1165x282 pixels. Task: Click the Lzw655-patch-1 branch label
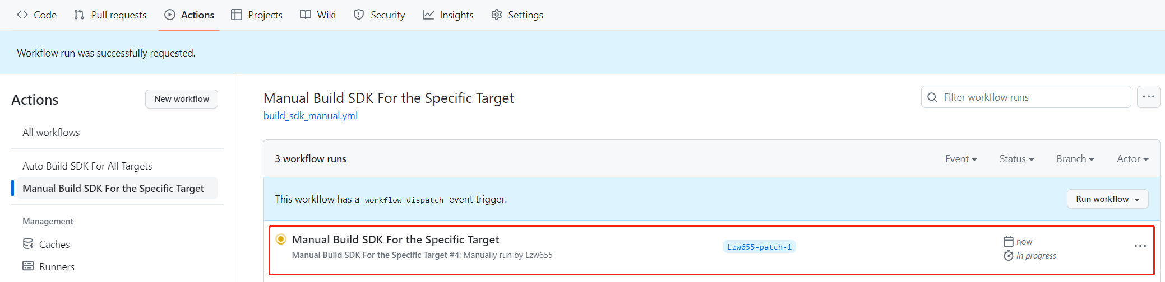coord(759,247)
